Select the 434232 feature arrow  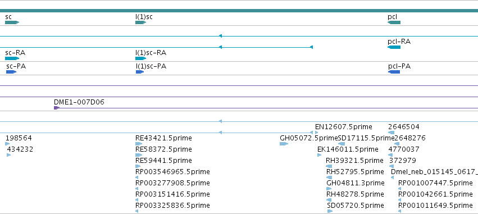coord(9,155)
